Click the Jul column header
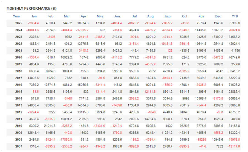The image size is (248, 152). [x=135, y=16]
